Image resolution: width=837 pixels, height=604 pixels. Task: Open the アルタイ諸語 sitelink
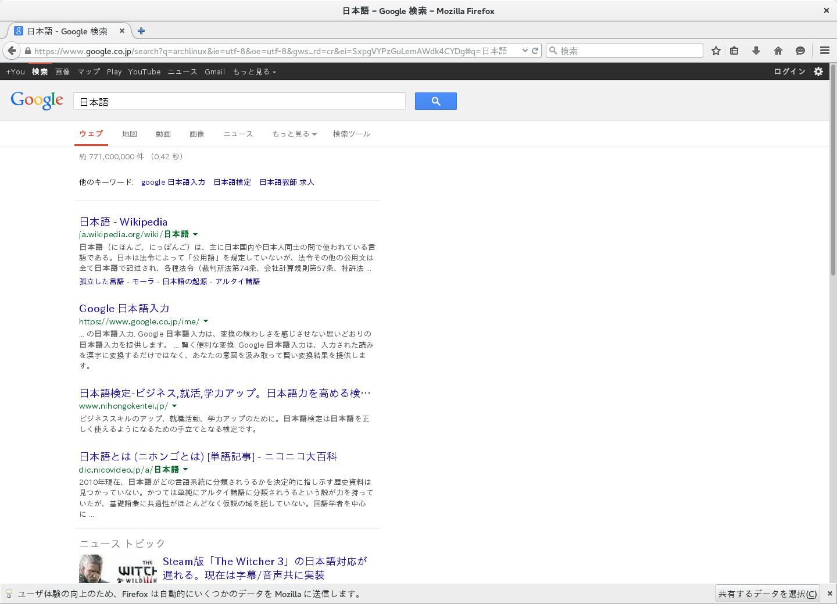pyautogui.click(x=238, y=281)
